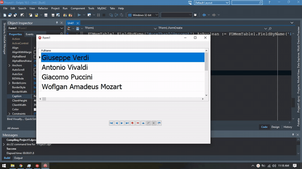The height and width of the screenshot is (169, 302).
Task: Open the Windows Start menu
Action: pyautogui.click(x=4, y=166)
